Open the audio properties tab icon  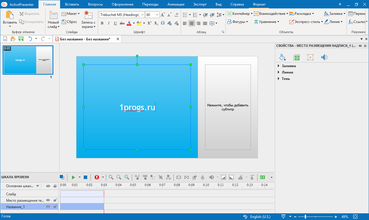click(x=324, y=57)
